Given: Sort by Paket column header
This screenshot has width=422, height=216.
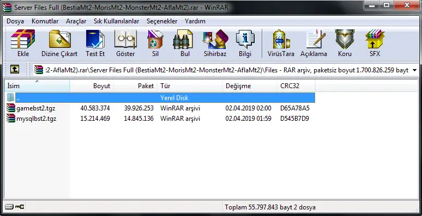Looking at the screenshot, I should 135,86.
